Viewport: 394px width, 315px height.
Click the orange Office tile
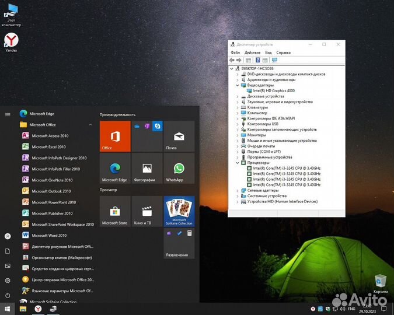(x=115, y=136)
